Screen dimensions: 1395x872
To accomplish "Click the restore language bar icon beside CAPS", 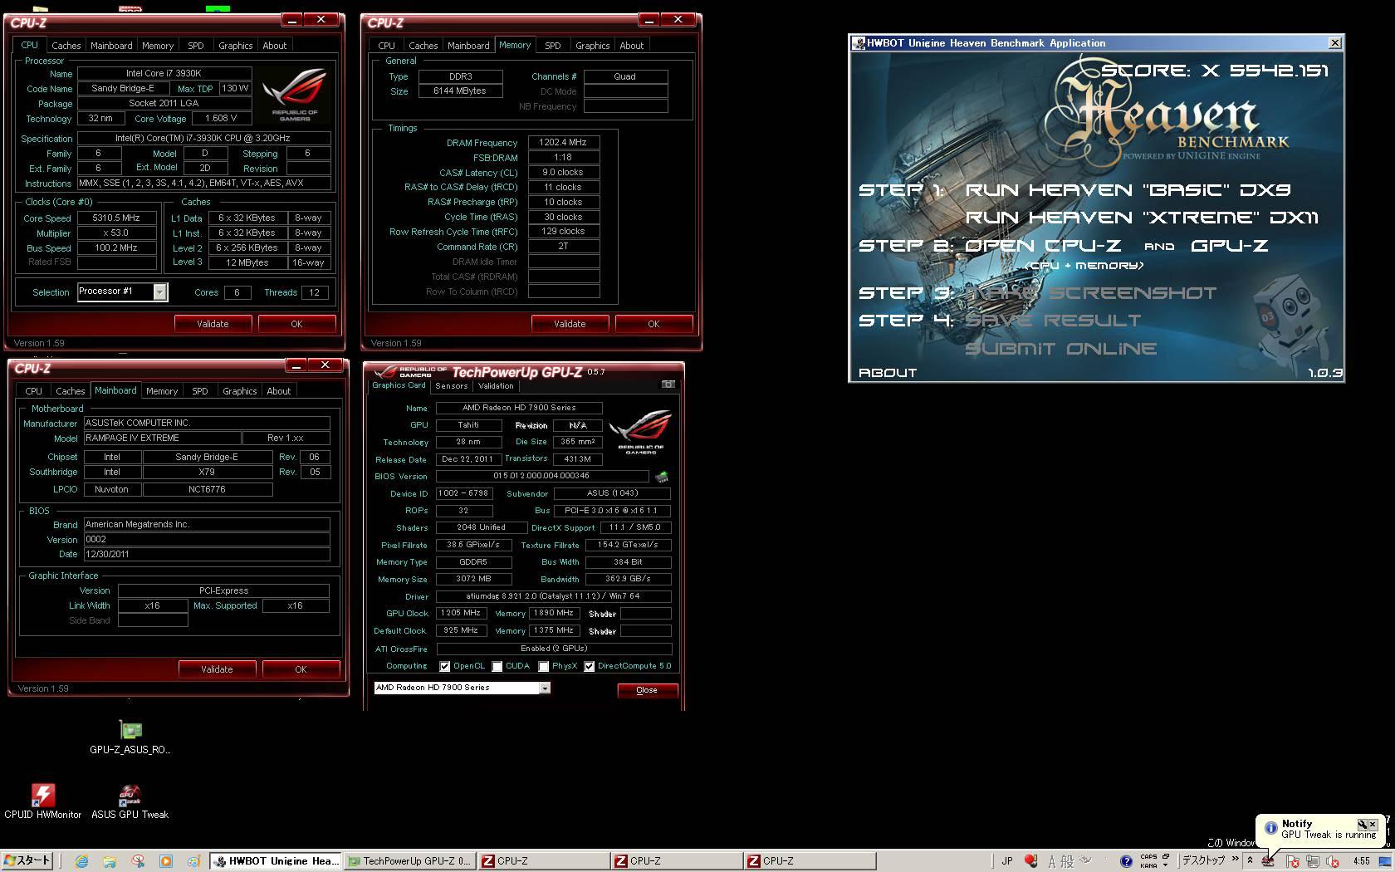I will pyautogui.click(x=1166, y=856).
